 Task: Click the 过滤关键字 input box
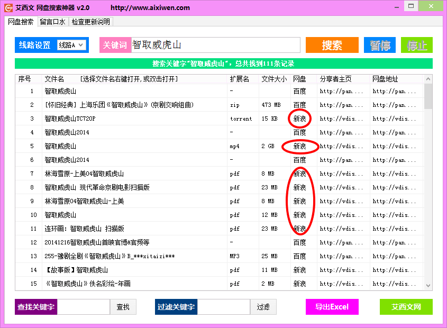223,307
